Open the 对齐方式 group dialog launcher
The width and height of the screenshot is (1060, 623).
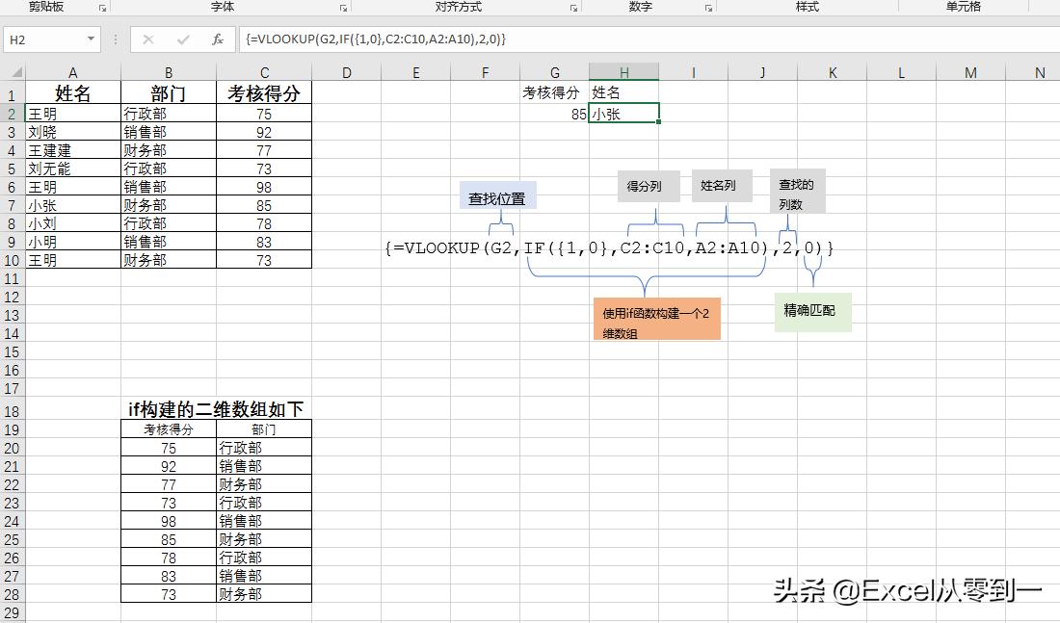coord(574,8)
